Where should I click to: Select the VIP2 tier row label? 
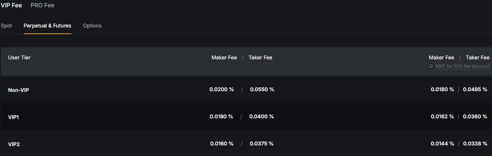[14, 144]
